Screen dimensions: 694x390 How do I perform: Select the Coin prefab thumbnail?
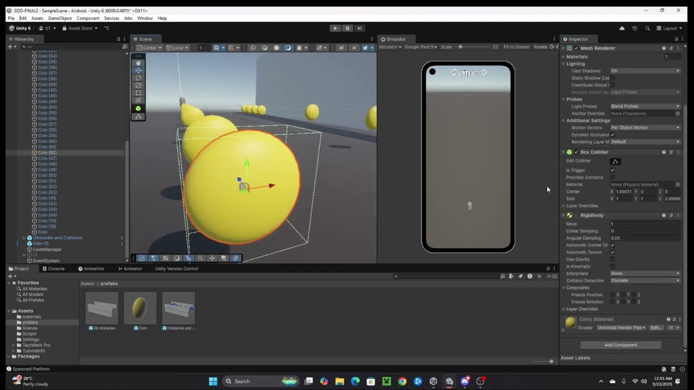[140, 308]
